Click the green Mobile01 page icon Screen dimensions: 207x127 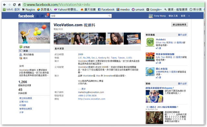click(150, 42)
